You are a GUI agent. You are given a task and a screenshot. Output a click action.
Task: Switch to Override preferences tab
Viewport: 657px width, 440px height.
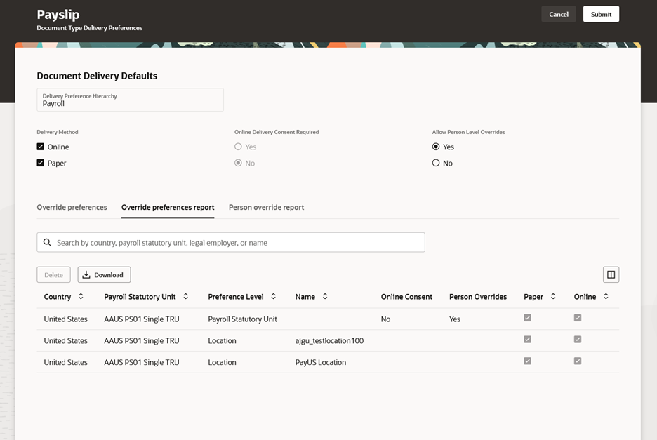(72, 208)
